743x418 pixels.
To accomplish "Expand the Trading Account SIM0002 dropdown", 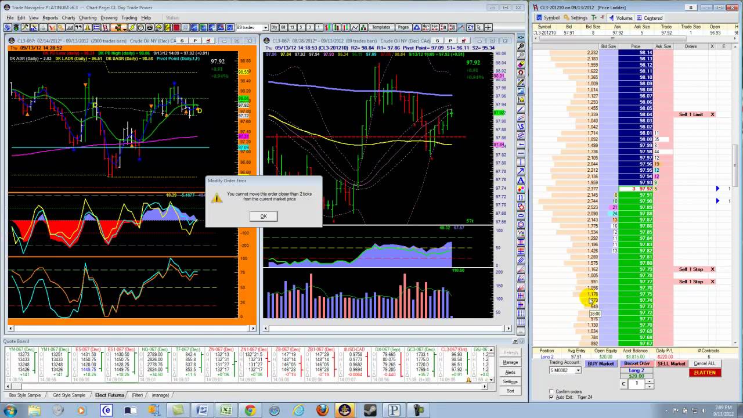I will (x=578, y=370).
